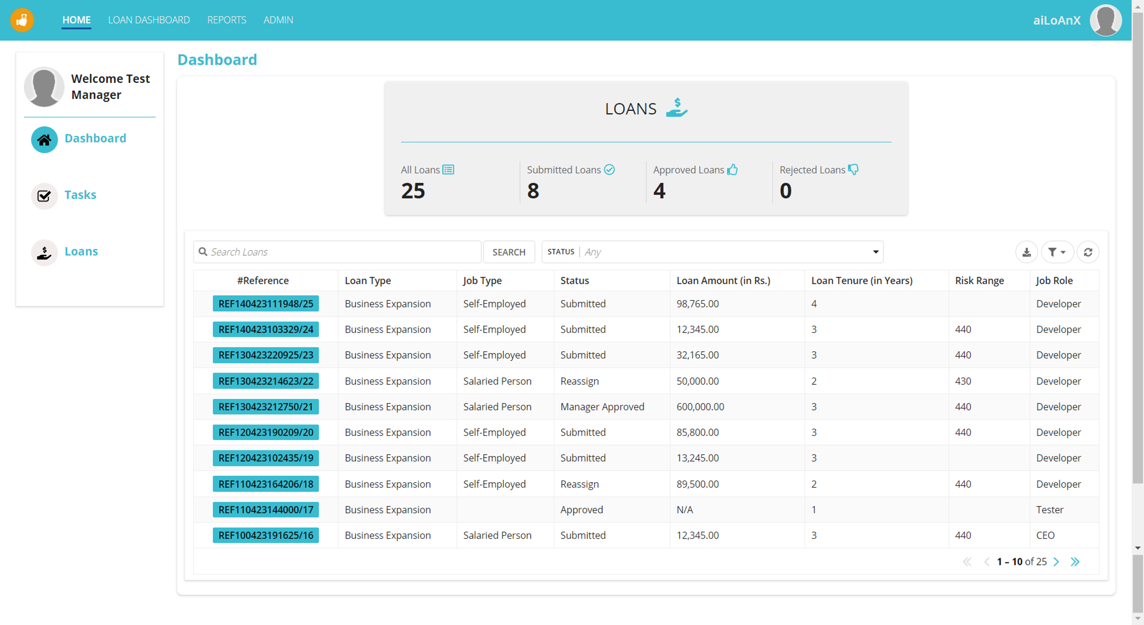
Task: Click the LOANS header hand-dollar icon
Action: tap(677, 108)
